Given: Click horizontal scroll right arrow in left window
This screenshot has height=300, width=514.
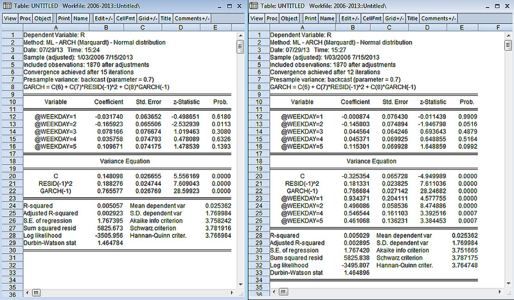Looking at the screenshot, I should tap(232, 292).
